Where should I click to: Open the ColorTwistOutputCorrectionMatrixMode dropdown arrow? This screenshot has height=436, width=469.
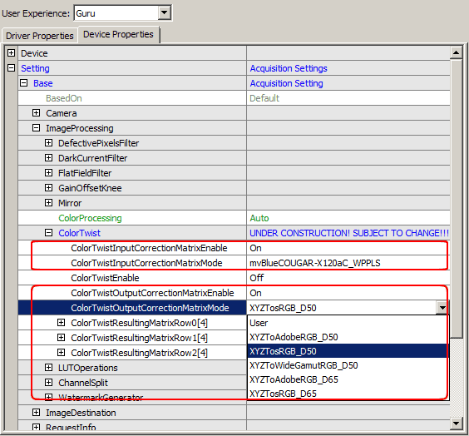pos(442,308)
